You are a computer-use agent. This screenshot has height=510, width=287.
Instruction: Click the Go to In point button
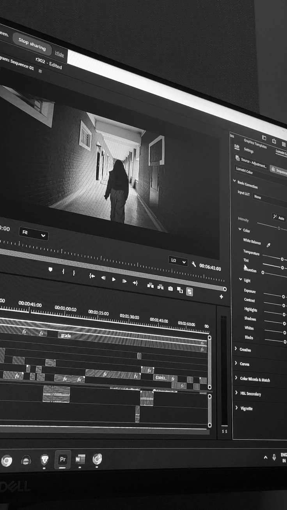click(92, 276)
